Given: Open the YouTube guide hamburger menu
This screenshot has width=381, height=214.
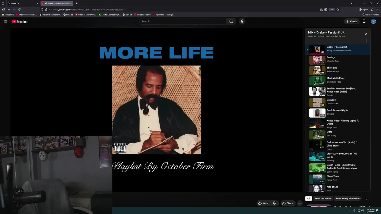Looking at the screenshot, I should pos(6,21).
